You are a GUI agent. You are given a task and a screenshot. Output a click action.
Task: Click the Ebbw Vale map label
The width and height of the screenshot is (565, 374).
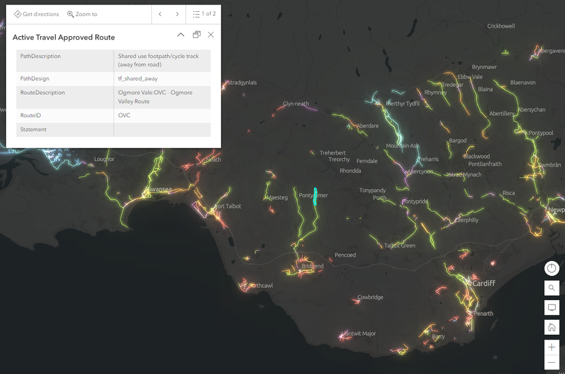click(x=470, y=77)
